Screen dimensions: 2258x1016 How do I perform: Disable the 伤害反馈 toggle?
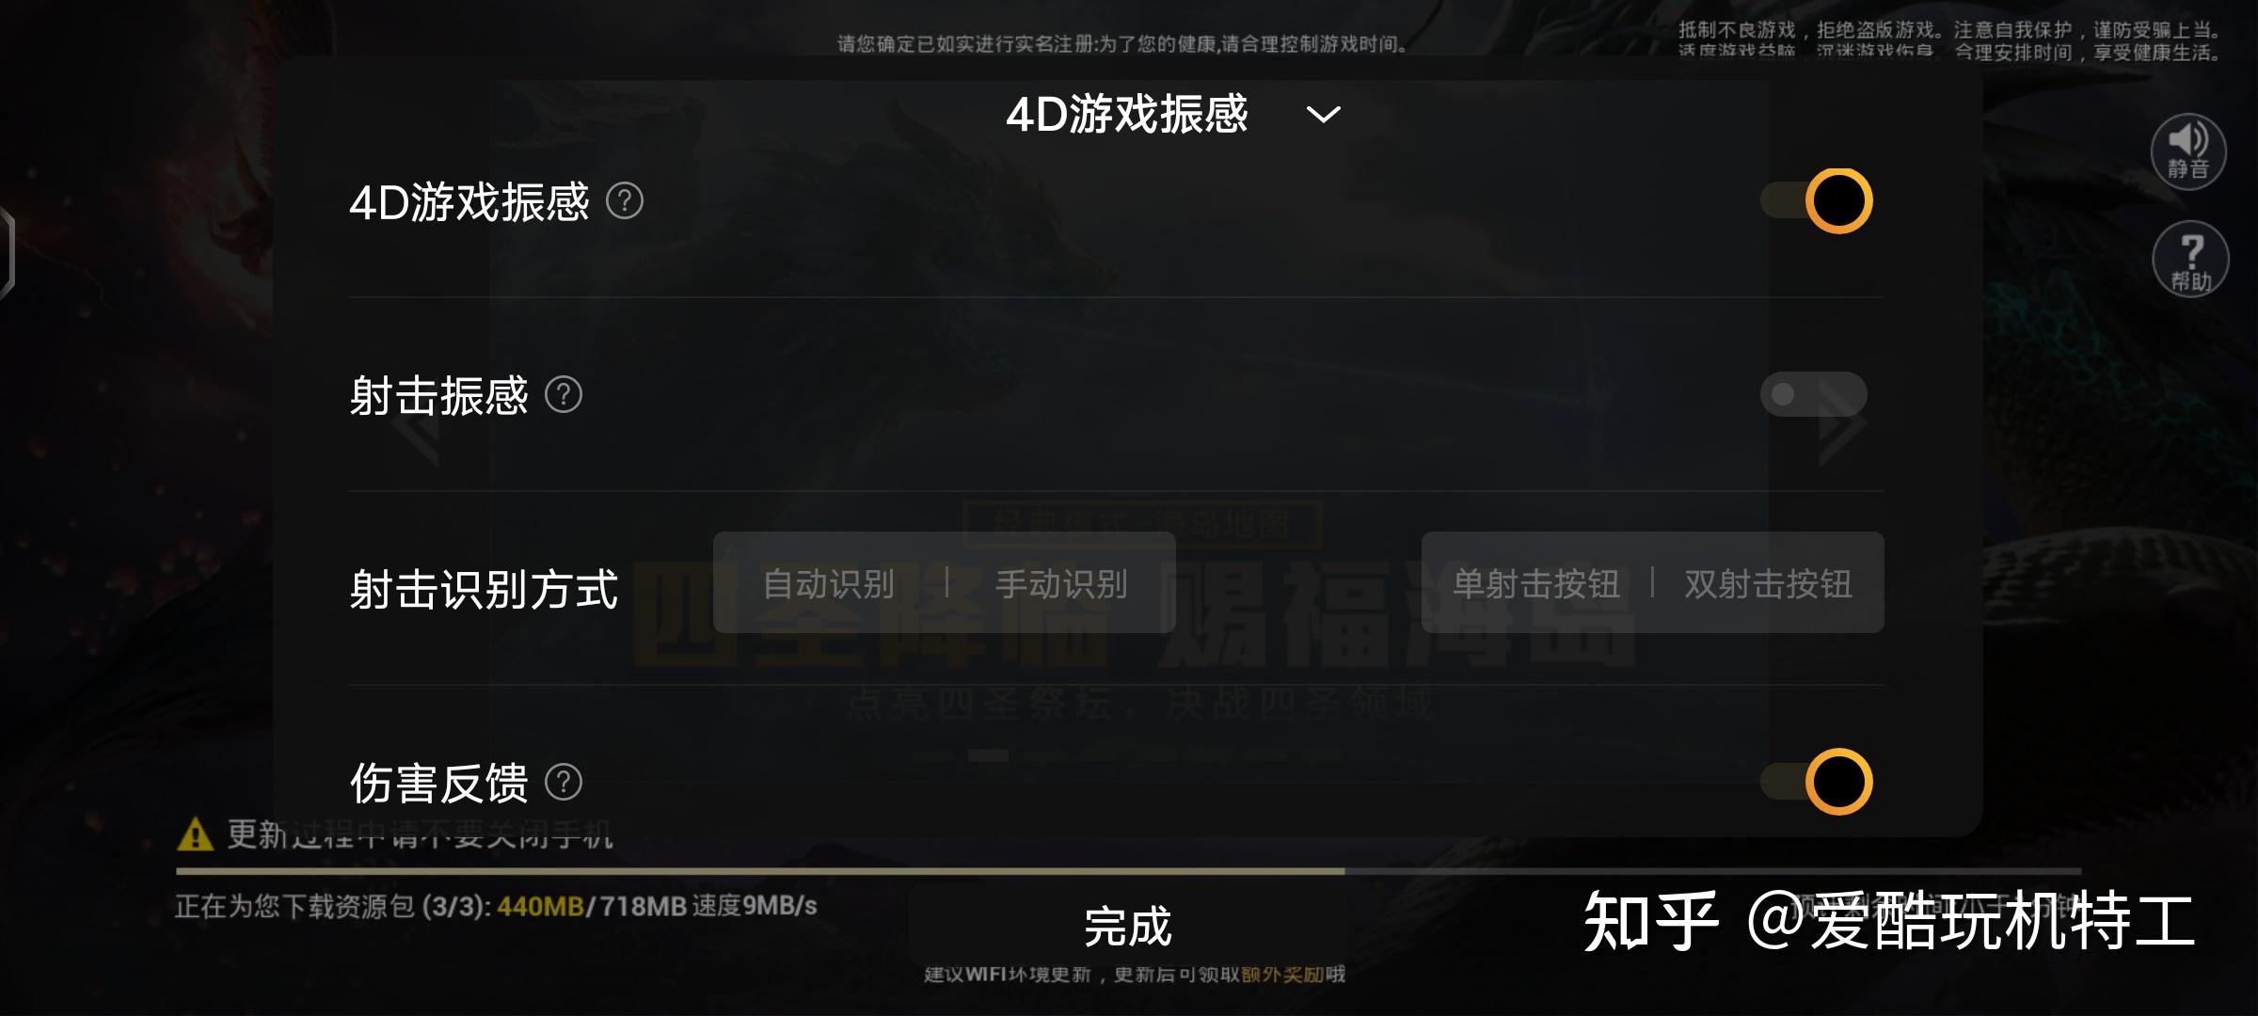(x=1816, y=782)
